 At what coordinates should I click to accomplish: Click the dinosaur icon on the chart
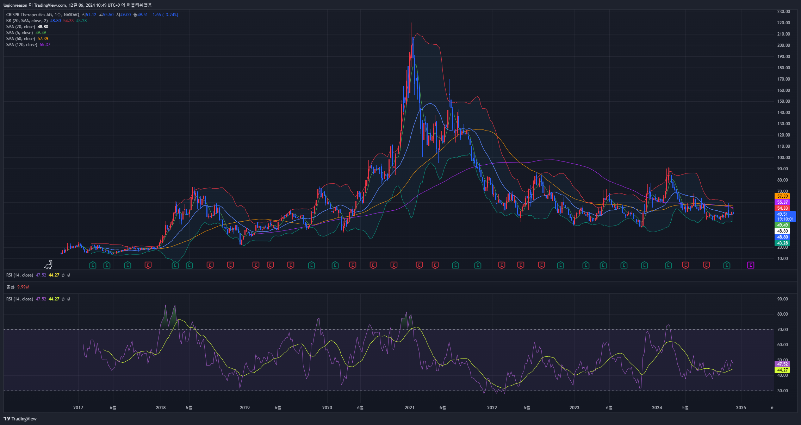click(48, 265)
